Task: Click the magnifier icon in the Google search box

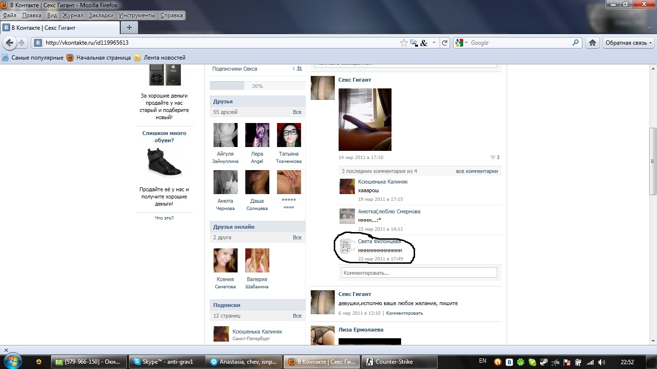Action: pos(576,43)
